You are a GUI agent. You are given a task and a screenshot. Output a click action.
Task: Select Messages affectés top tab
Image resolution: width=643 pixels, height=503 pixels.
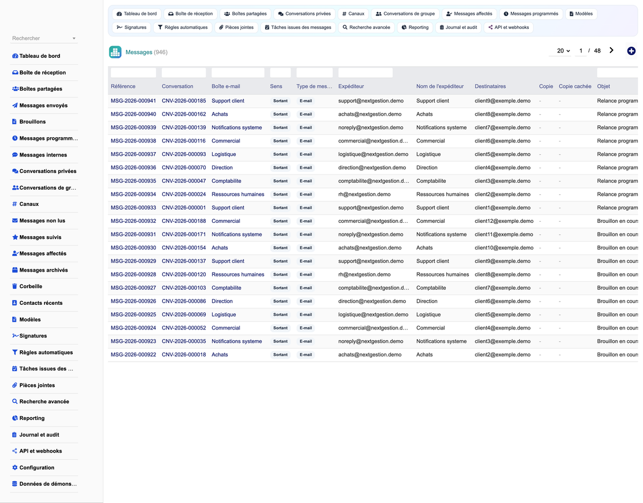pos(469,14)
